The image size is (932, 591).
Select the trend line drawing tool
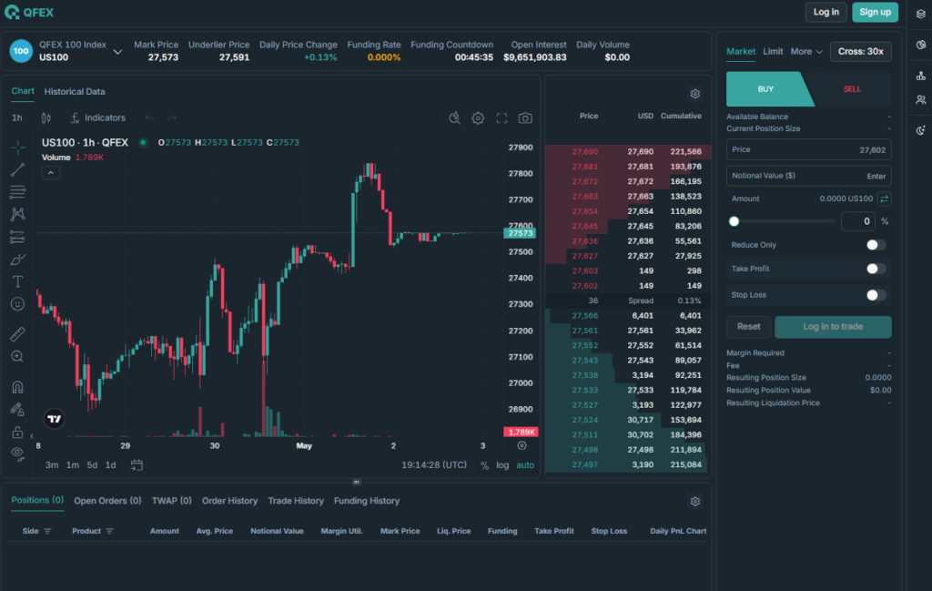pyautogui.click(x=18, y=169)
